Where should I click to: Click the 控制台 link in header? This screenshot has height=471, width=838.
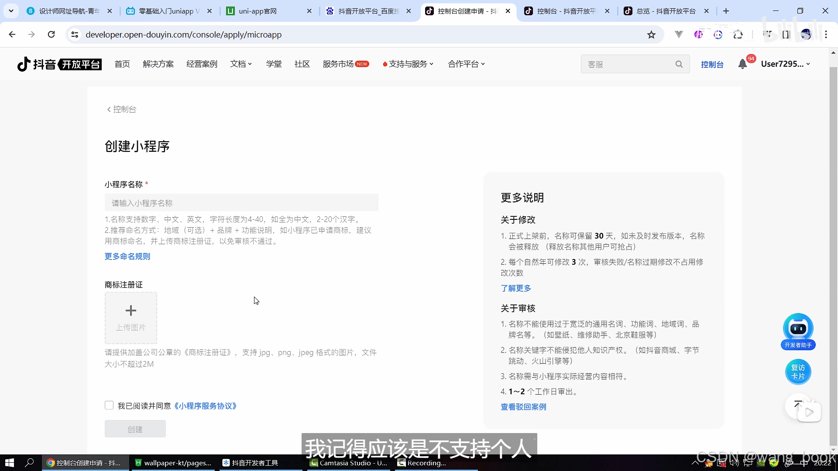pyautogui.click(x=712, y=65)
